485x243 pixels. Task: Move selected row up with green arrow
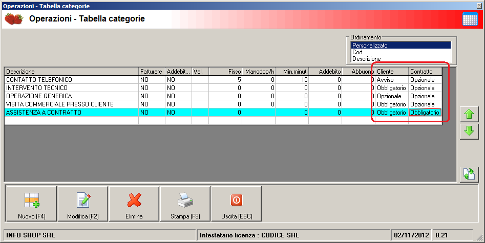469,115
